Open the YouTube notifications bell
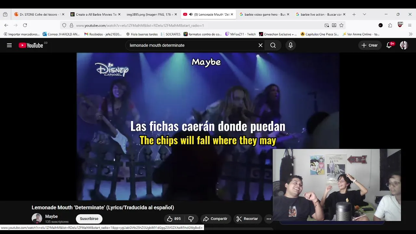The width and height of the screenshot is (416, 234). (389, 45)
